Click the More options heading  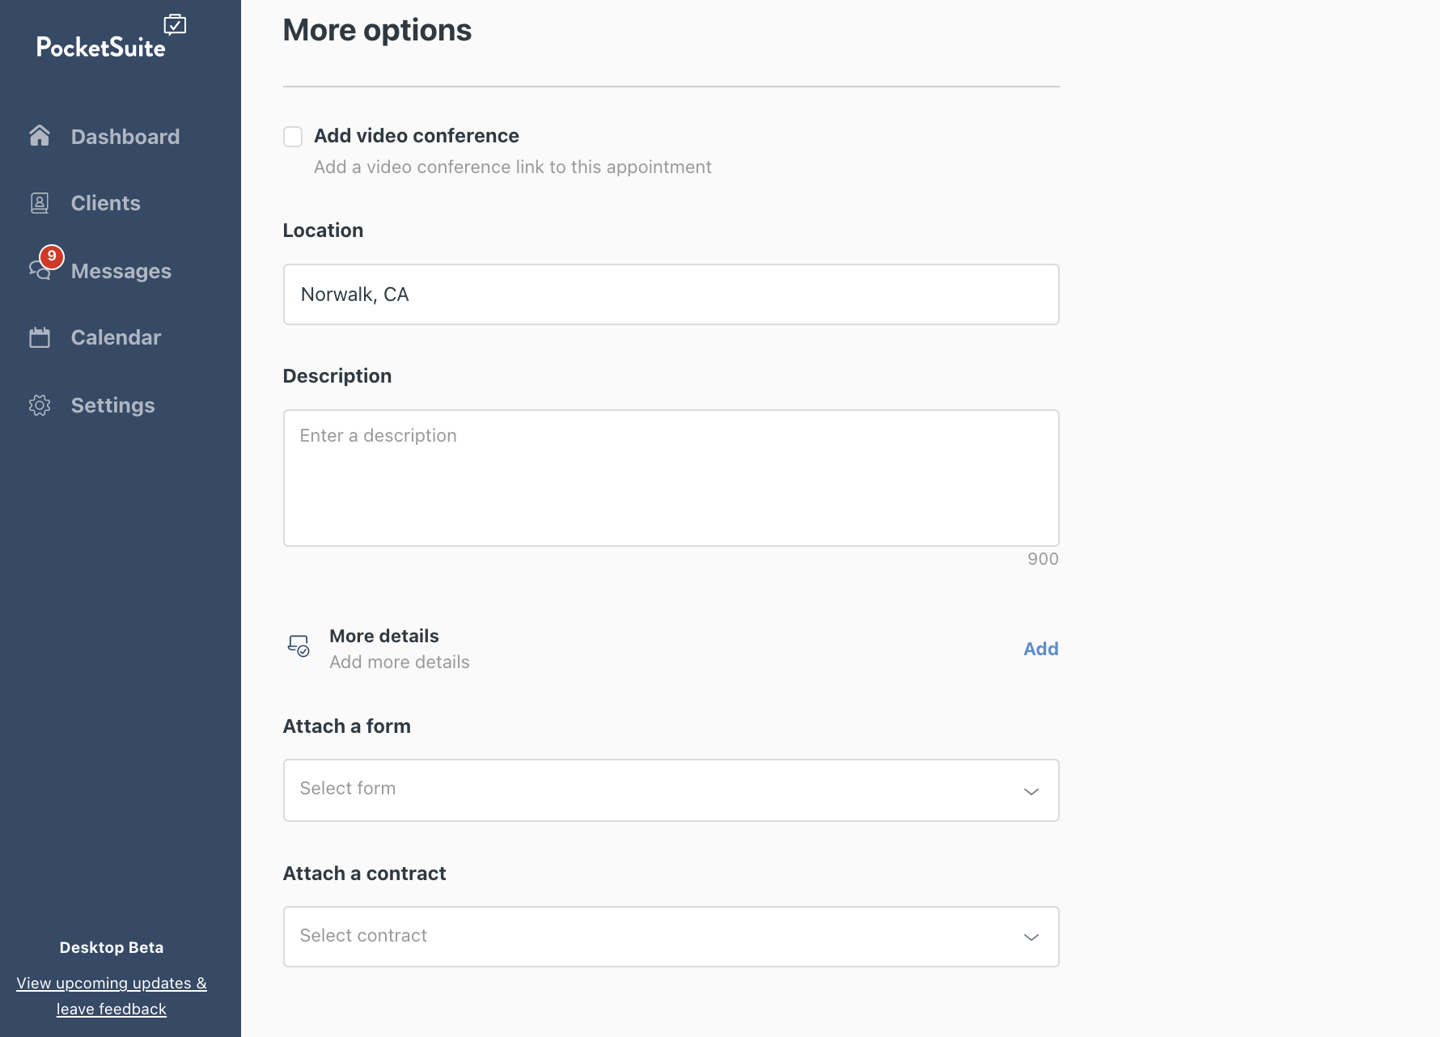tap(377, 30)
